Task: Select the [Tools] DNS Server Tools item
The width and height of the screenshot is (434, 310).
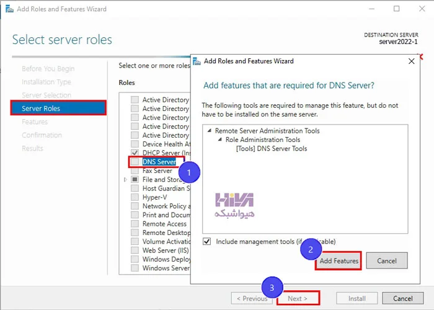Action: [x=272, y=149]
